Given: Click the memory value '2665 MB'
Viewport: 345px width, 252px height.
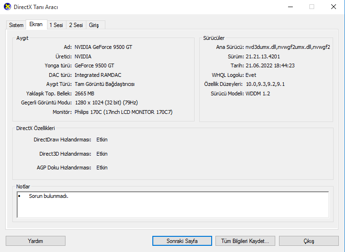Looking at the screenshot, I should tap(84, 93).
